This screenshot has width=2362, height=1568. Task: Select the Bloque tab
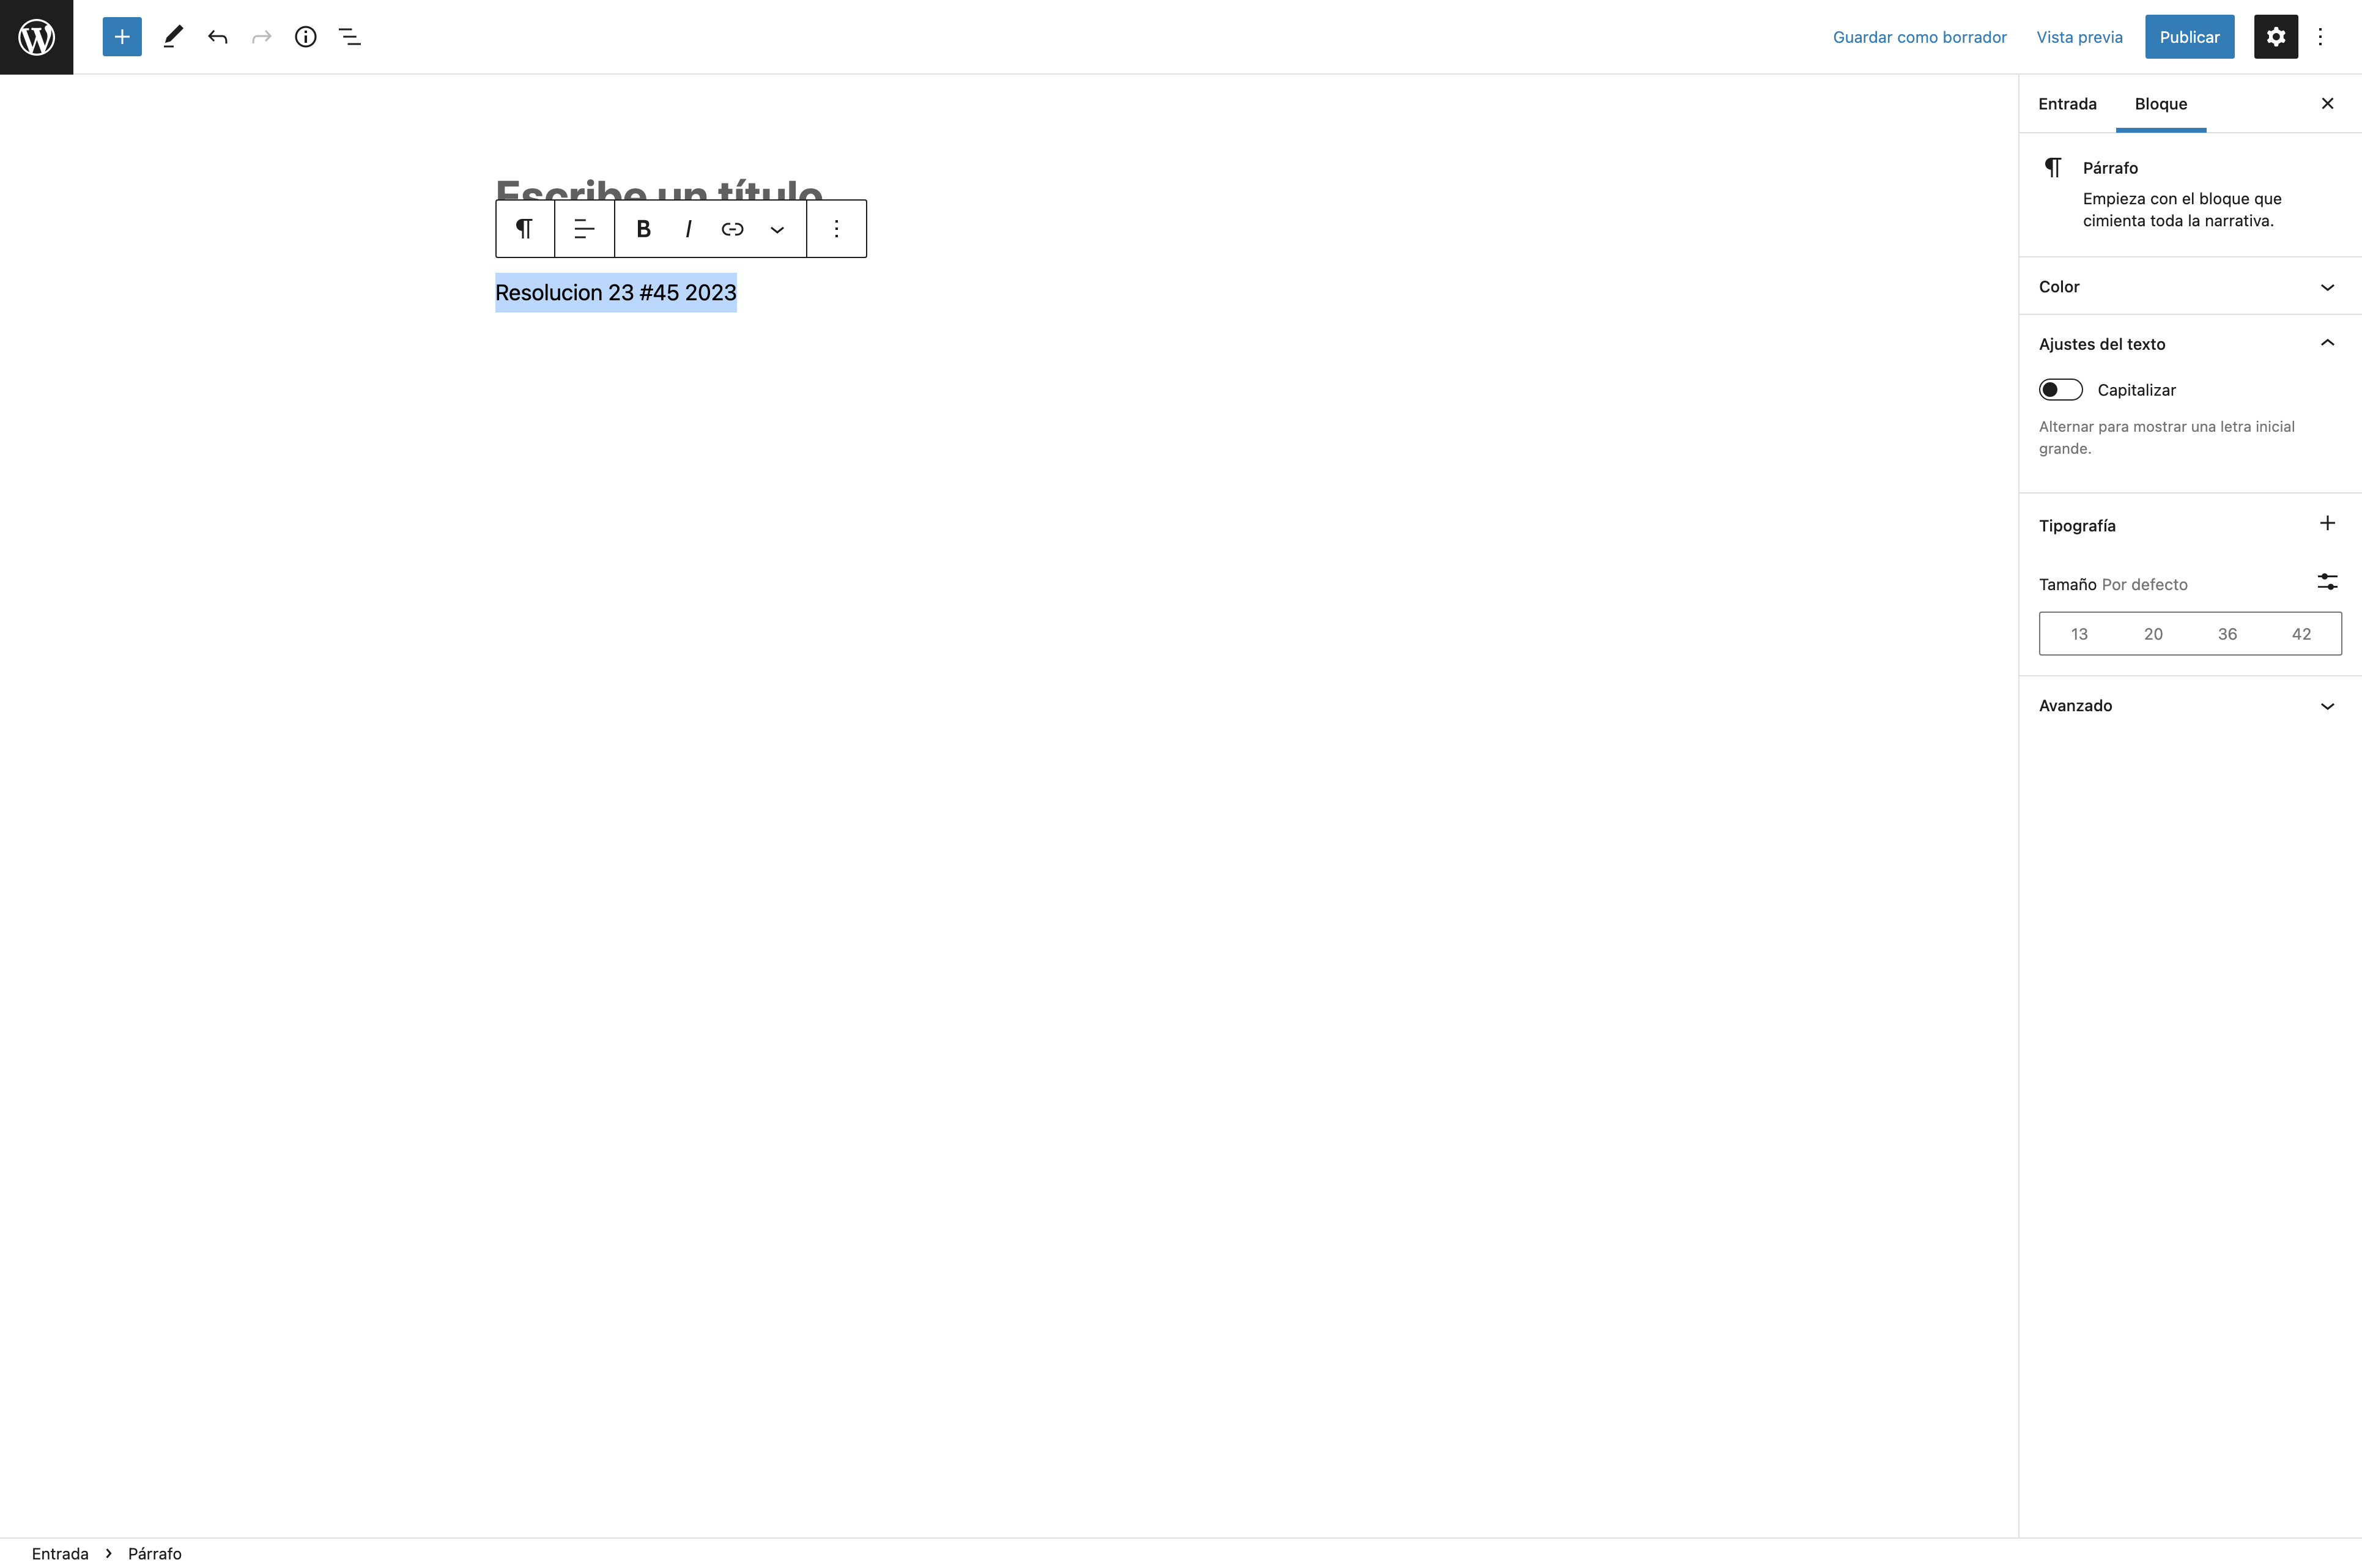click(2160, 104)
